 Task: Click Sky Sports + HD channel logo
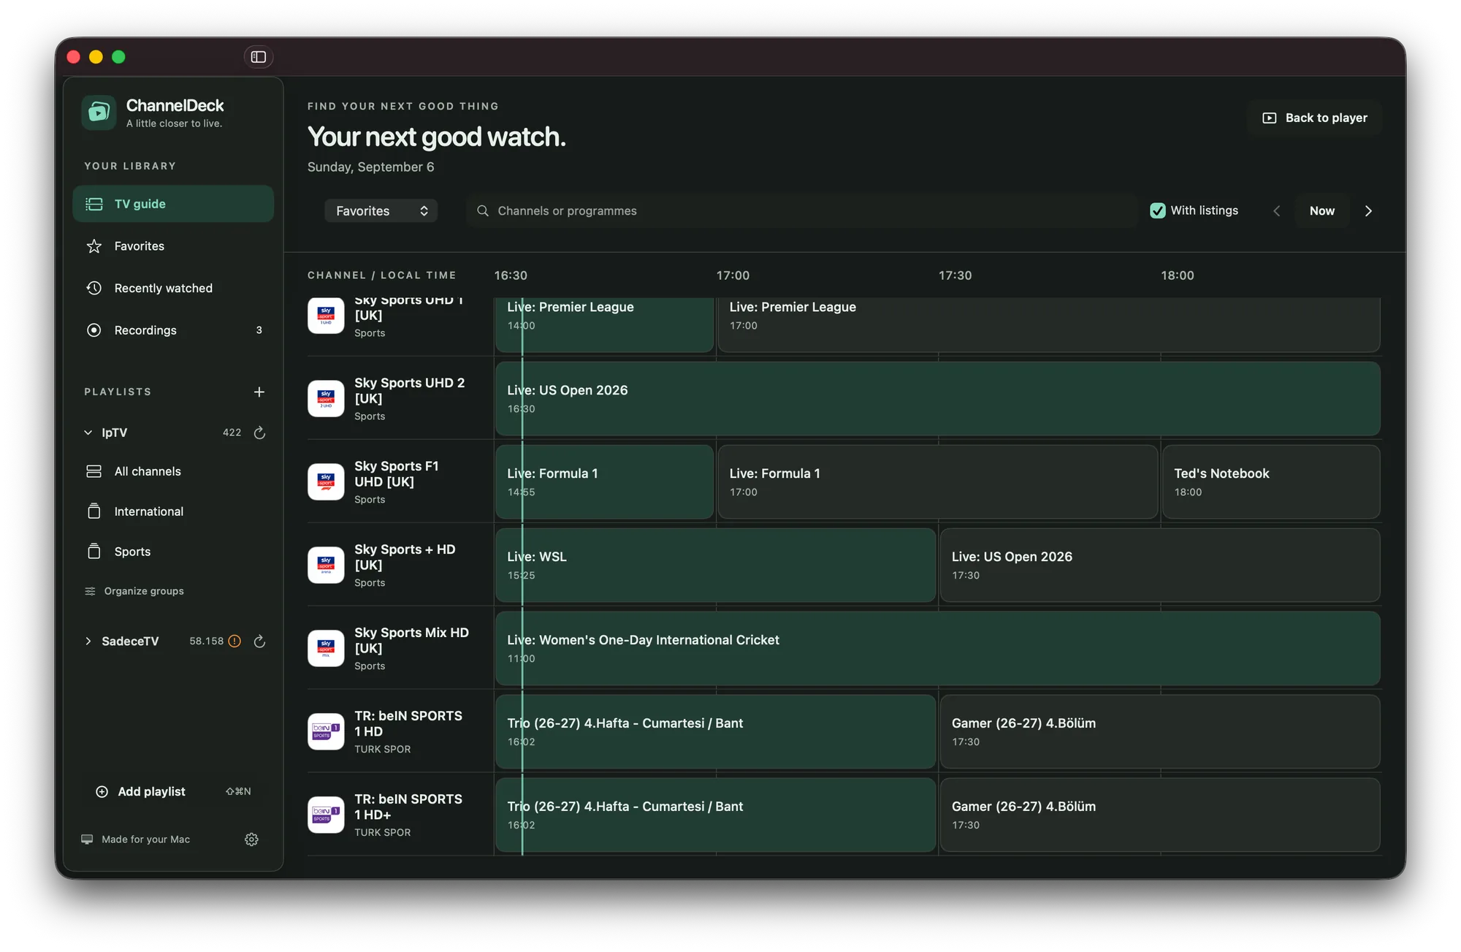pyautogui.click(x=326, y=566)
